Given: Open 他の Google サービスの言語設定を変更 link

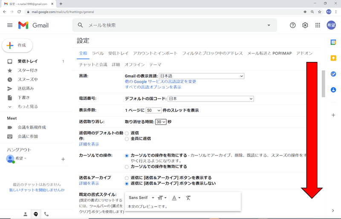Looking at the screenshot, I should 161,82.
